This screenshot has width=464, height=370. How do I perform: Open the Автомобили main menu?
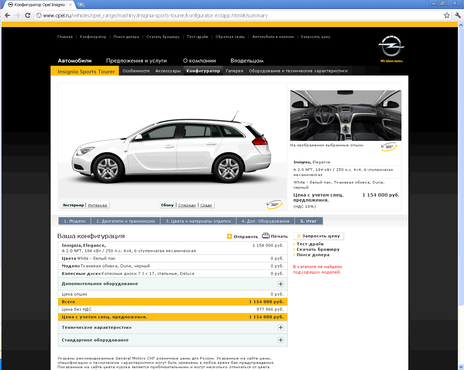pos(75,61)
